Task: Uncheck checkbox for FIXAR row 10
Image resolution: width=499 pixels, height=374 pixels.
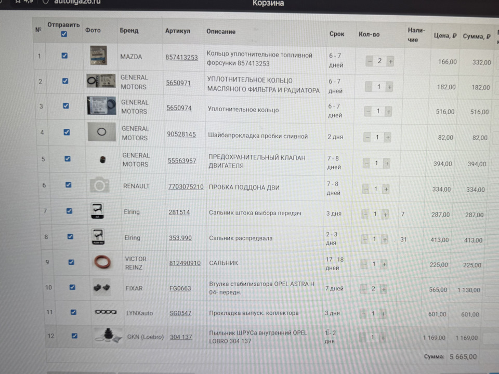Action: (x=73, y=287)
